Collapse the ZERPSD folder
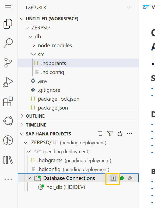Screen dimensions: 155x208 tap(27, 28)
